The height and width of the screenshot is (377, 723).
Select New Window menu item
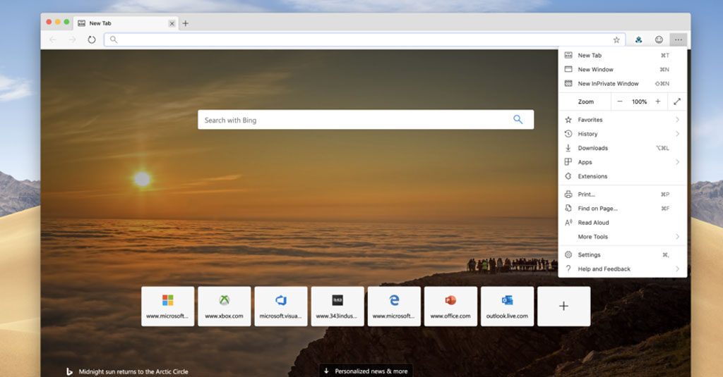(623, 70)
